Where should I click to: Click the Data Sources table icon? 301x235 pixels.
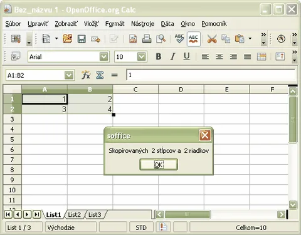pos(16,39)
